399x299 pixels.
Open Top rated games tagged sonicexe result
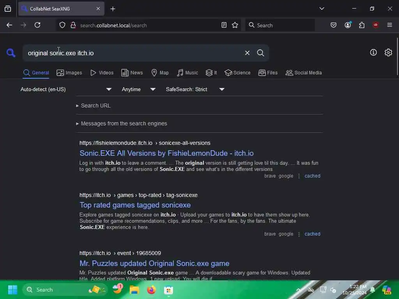click(135, 205)
